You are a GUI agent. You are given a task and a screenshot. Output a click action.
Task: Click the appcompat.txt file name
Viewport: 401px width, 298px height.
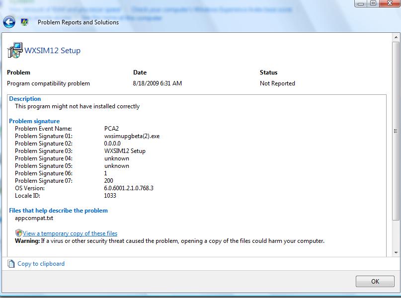[34, 218]
